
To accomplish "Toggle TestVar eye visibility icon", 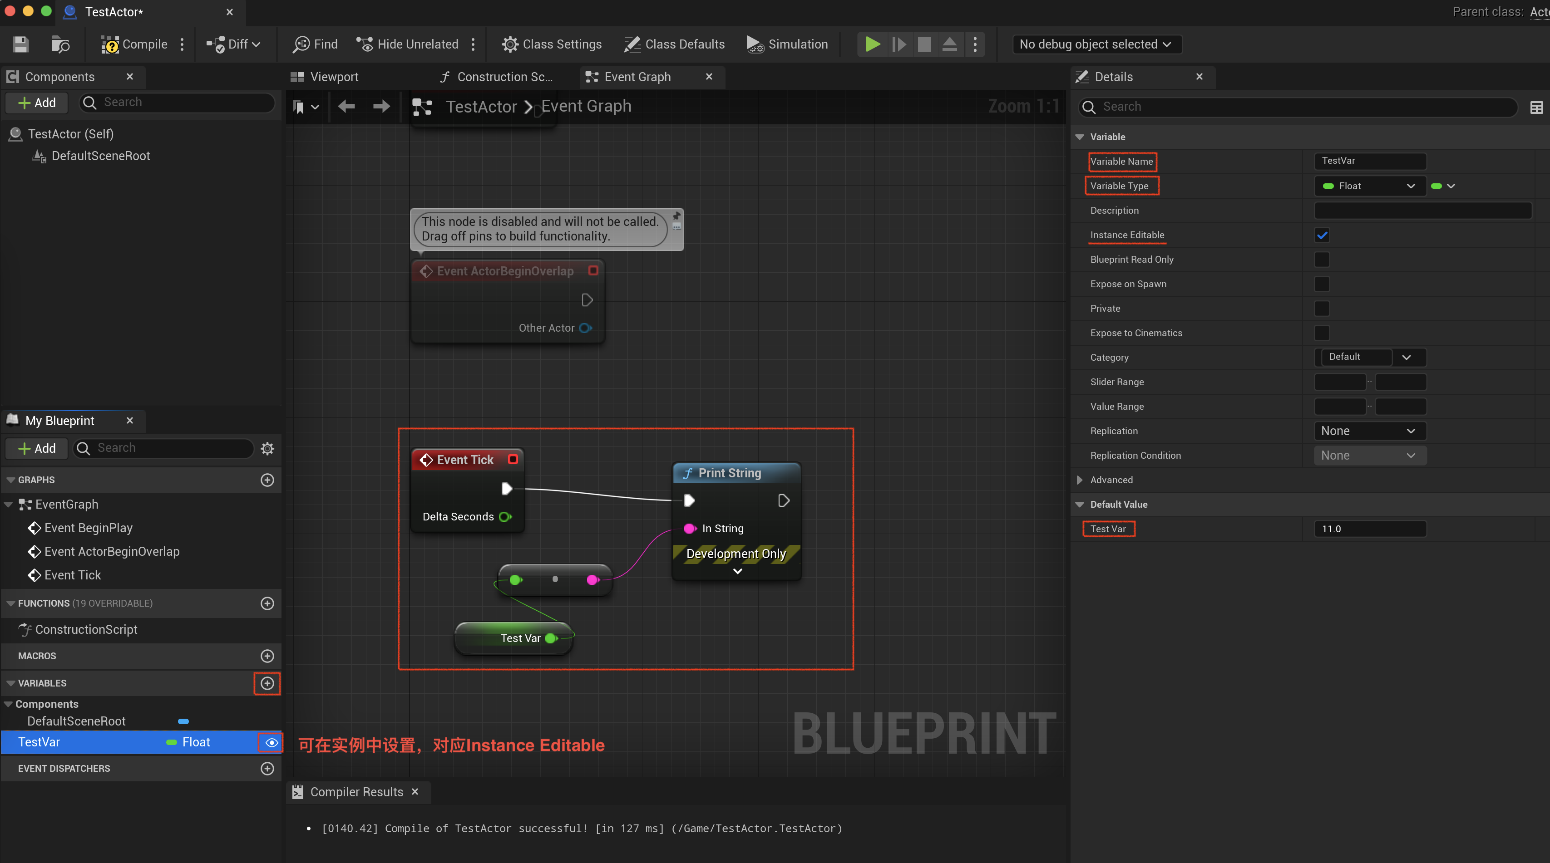I will [x=272, y=743].
